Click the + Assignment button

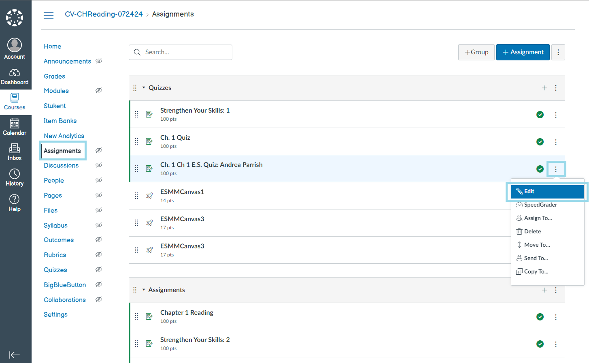[523, 52]
